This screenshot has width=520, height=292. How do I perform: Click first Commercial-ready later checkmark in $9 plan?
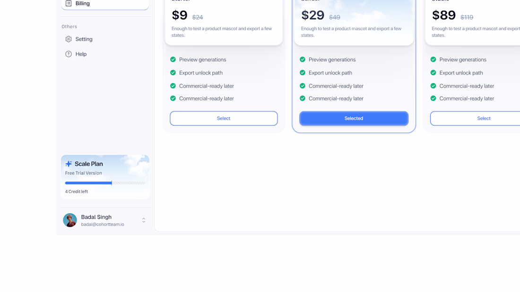tap(173, 86)
